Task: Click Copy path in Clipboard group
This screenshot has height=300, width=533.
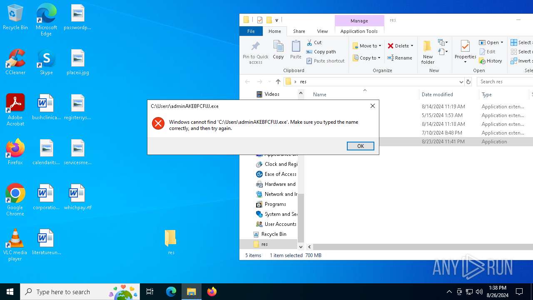Action: coord(321,52)
